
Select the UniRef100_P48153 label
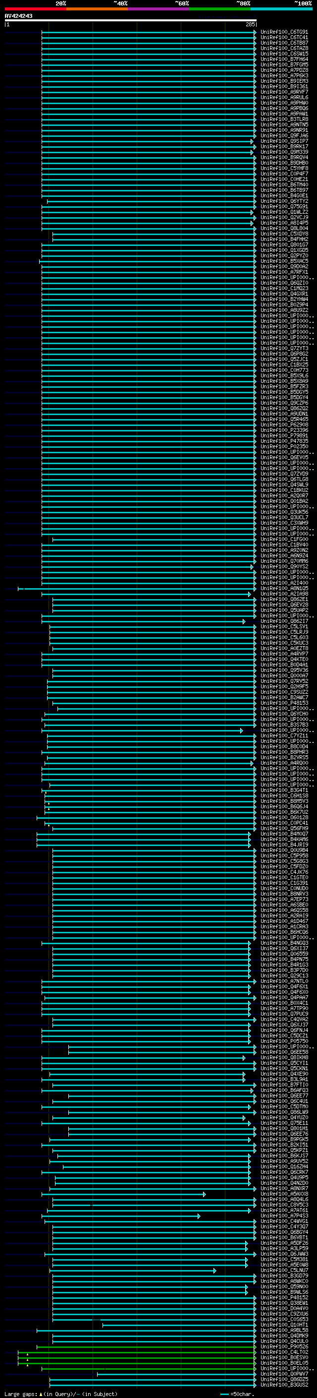pos(284,703)
